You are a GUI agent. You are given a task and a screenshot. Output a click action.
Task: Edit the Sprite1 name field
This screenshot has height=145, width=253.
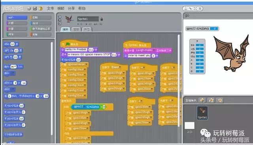point(88,19)
